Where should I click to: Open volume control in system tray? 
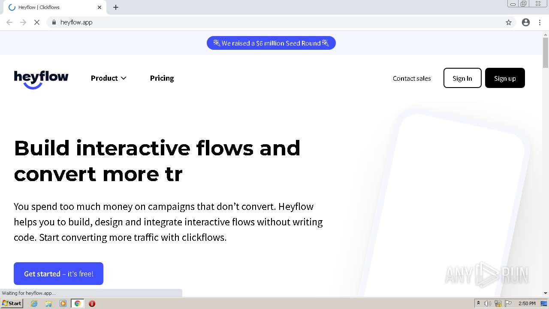(x=488, y=303)
